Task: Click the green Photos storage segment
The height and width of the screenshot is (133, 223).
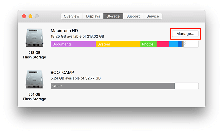Action: 148,44
